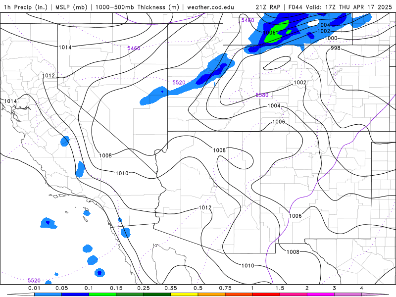Click the 1006 label inside the green precipitation

269,33
